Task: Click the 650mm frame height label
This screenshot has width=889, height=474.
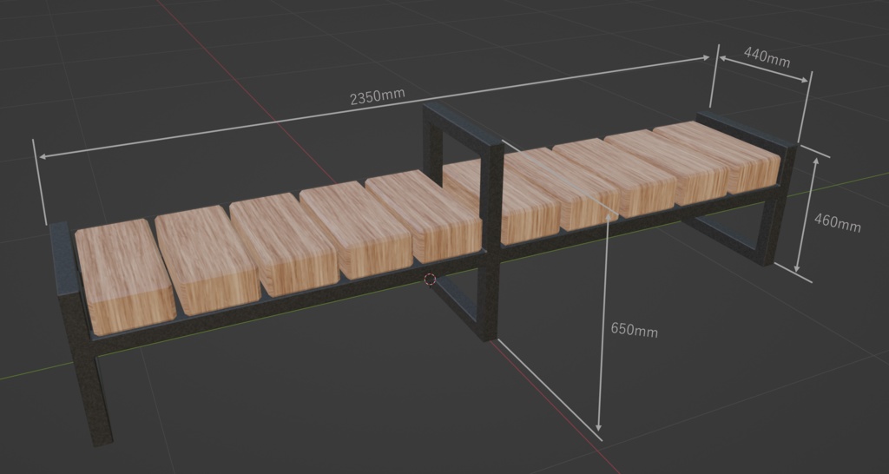Action: [x=634, y=330]
